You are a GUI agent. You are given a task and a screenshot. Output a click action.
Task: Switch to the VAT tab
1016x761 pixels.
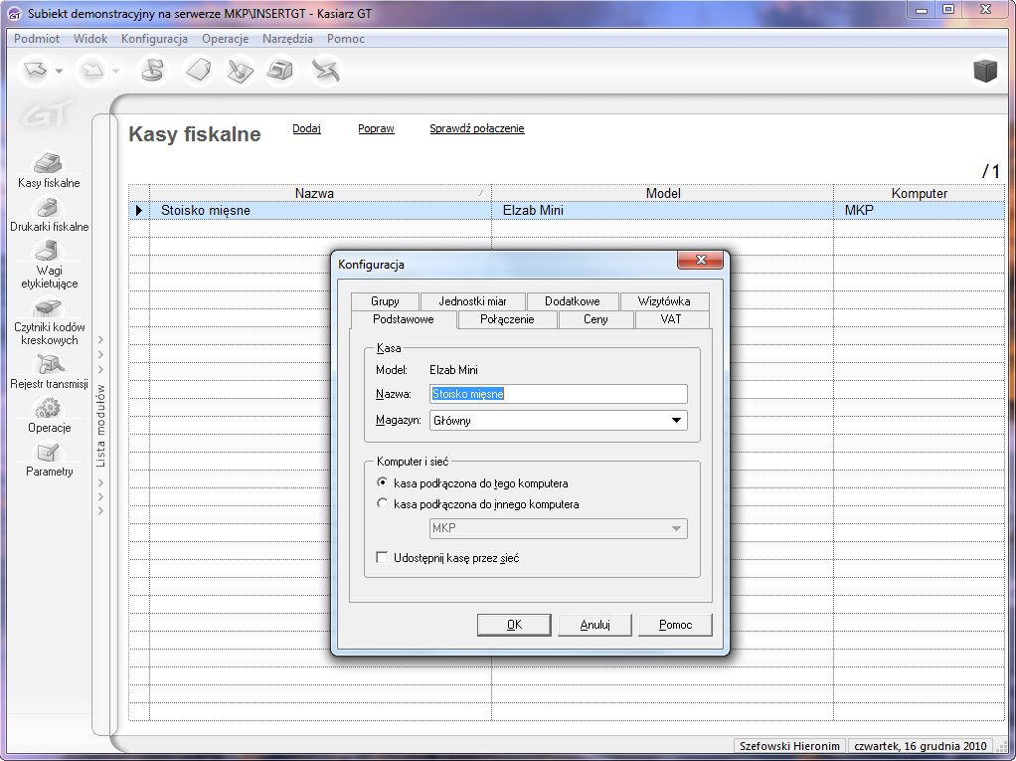(671, 319)
